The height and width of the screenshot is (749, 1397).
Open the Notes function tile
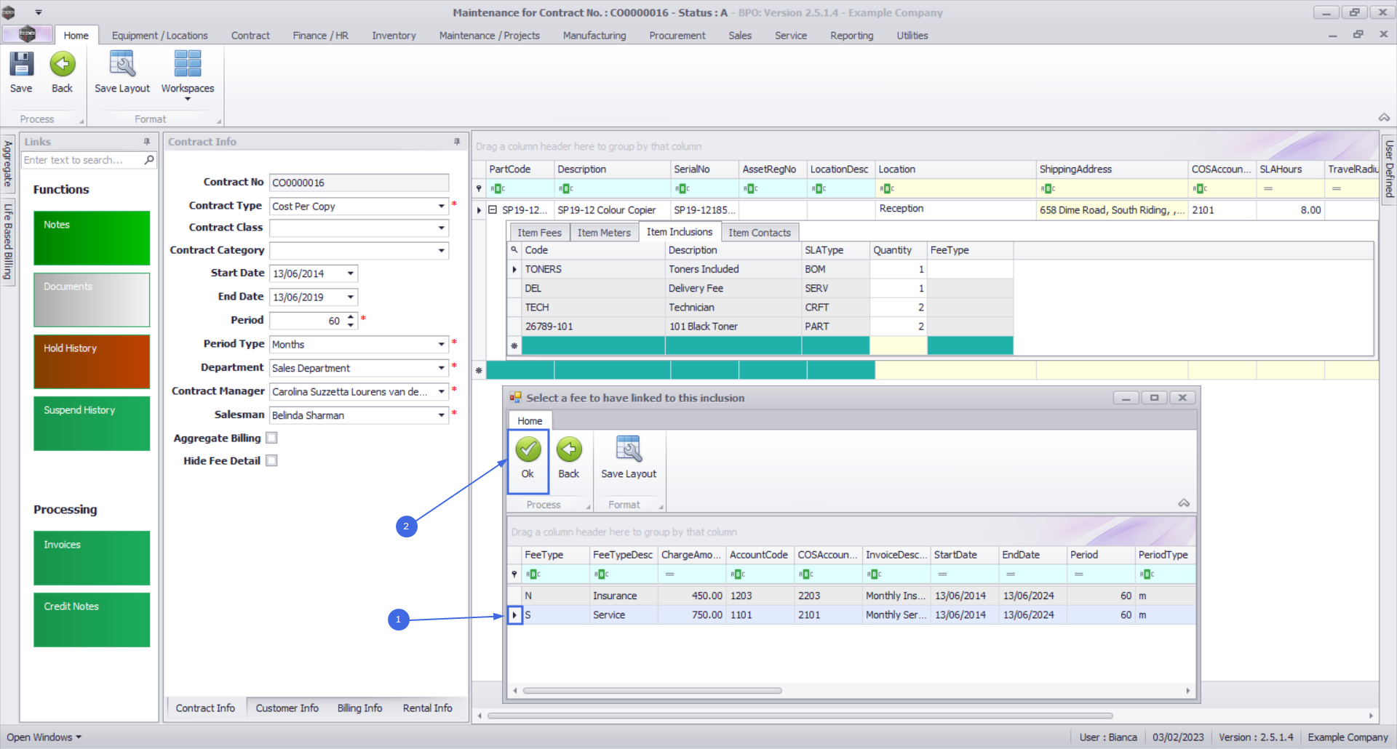(92, 238)
